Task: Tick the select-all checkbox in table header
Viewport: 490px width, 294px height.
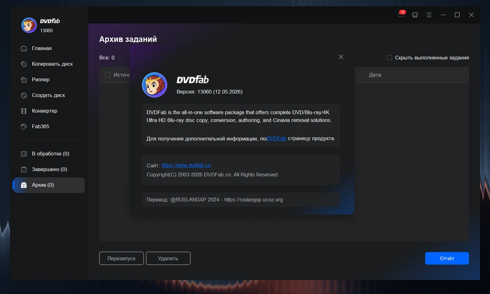Action: point(108,75)
